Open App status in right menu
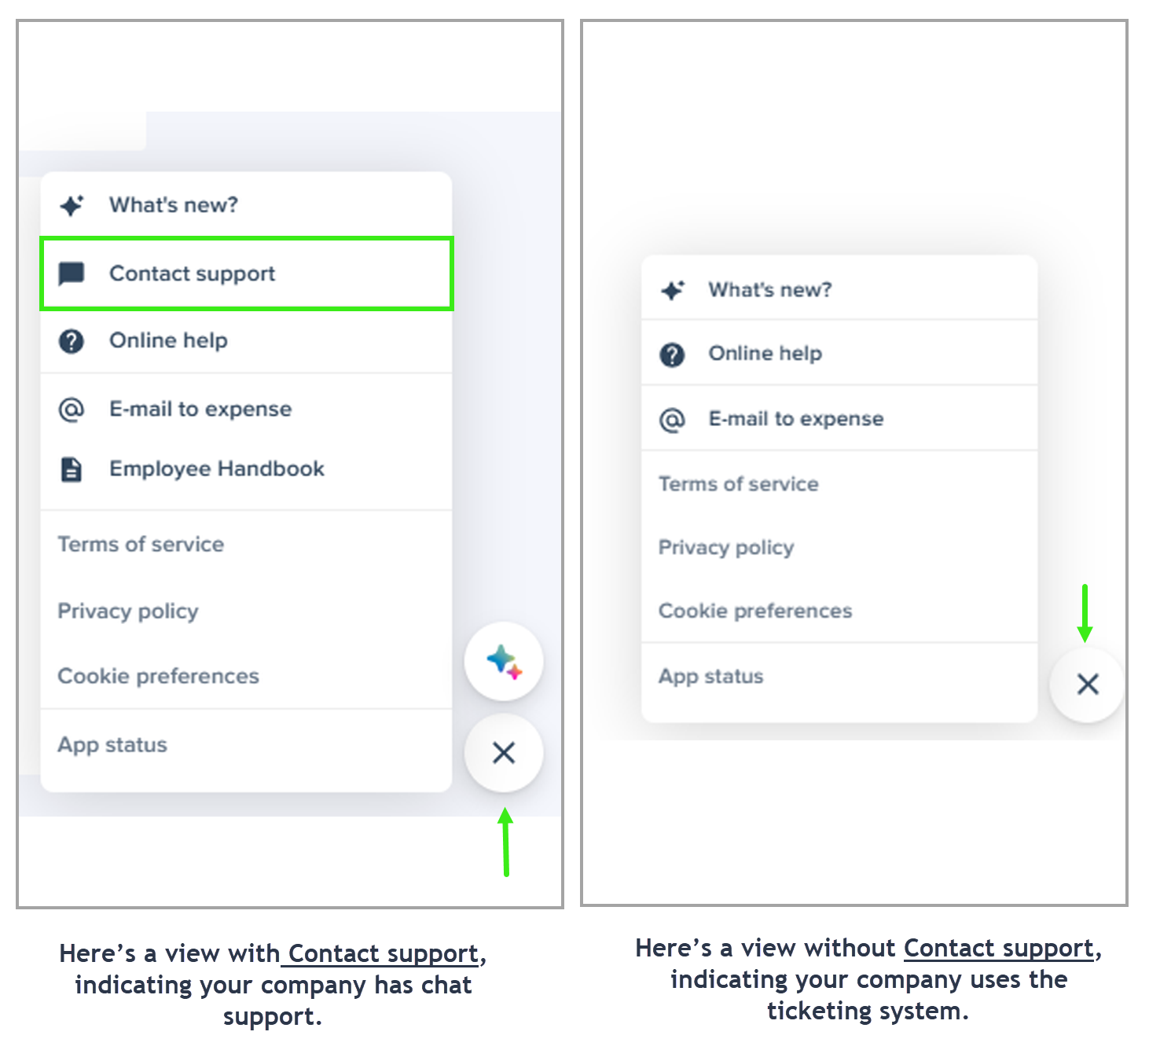Viewport: 1149px width, 1050px height. [x=710, y=677]
